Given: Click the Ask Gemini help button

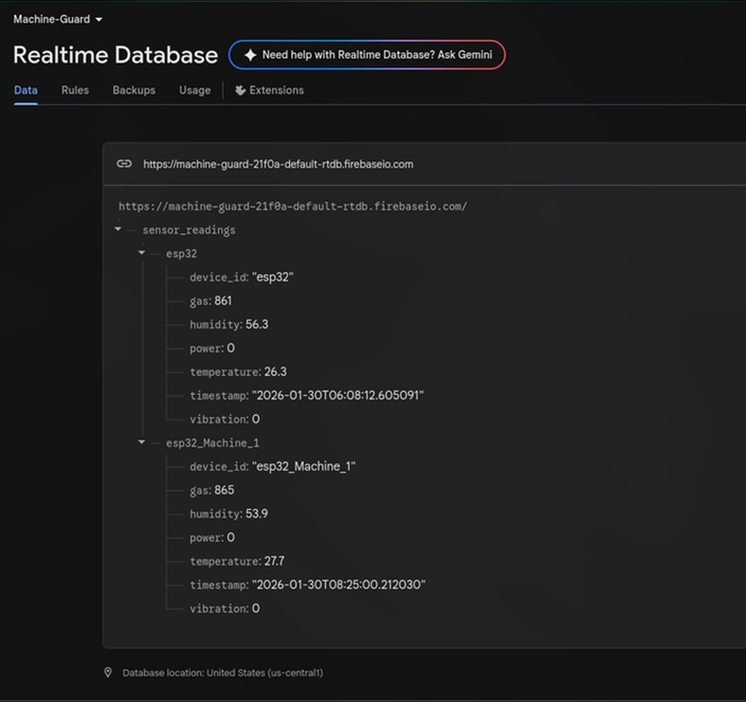Looking at the screenshot, I should pyautogui.click(x=367, y=55).
